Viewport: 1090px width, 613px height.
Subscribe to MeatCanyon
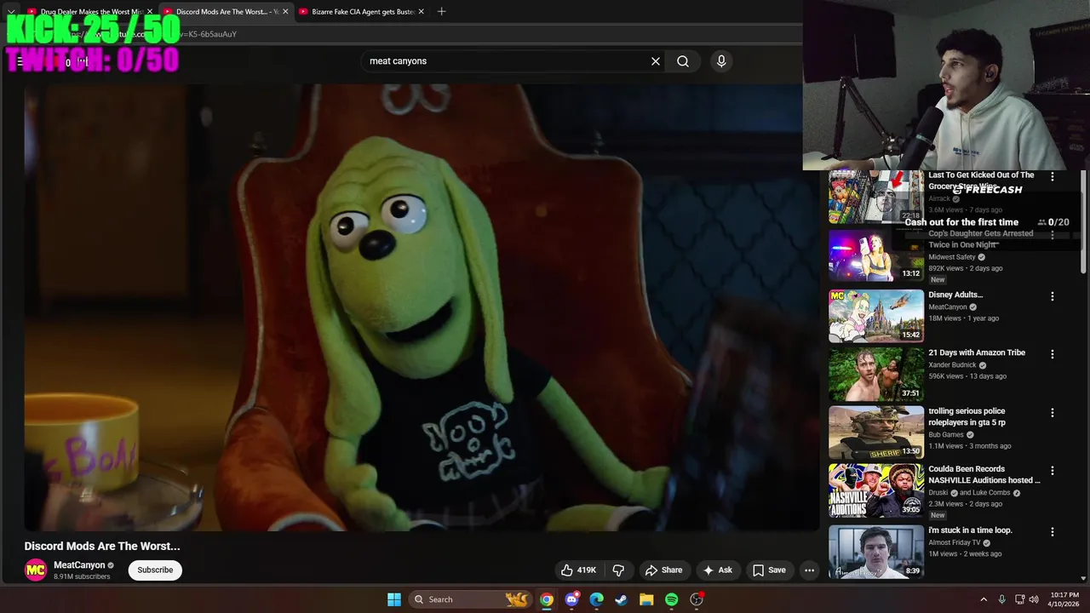155,570
